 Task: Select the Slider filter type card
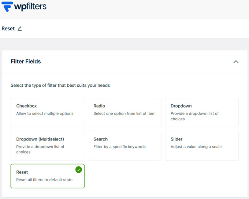[x=202, y=146]
